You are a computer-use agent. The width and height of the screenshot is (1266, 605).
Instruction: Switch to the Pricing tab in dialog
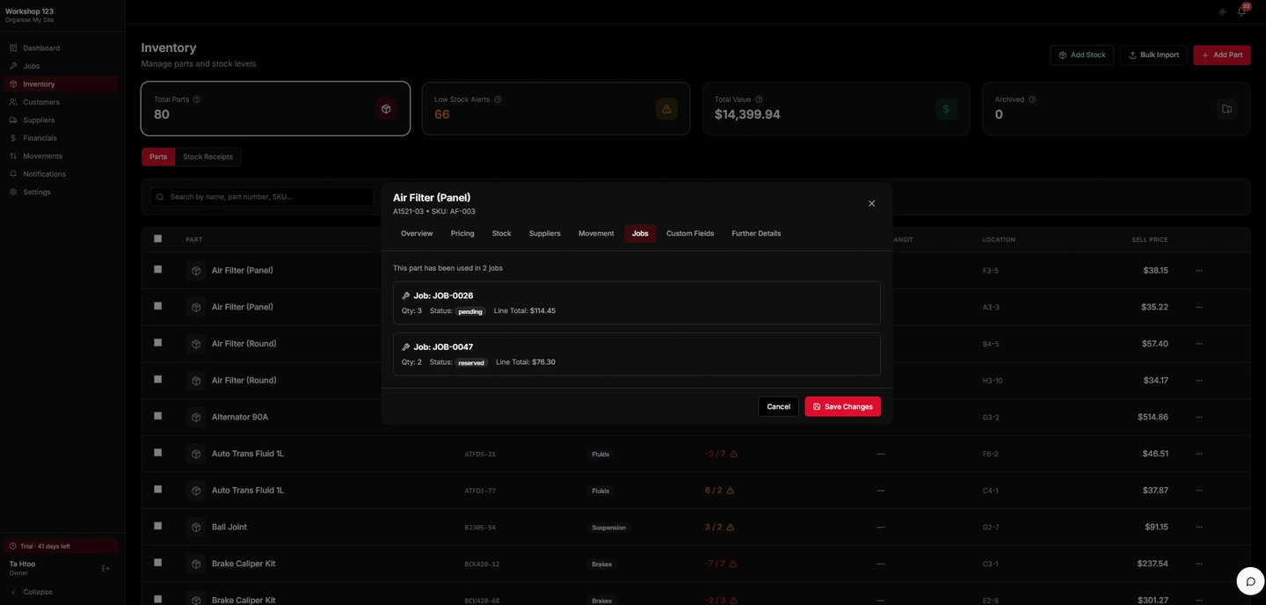pyautogui.click(x=462, y=233)
